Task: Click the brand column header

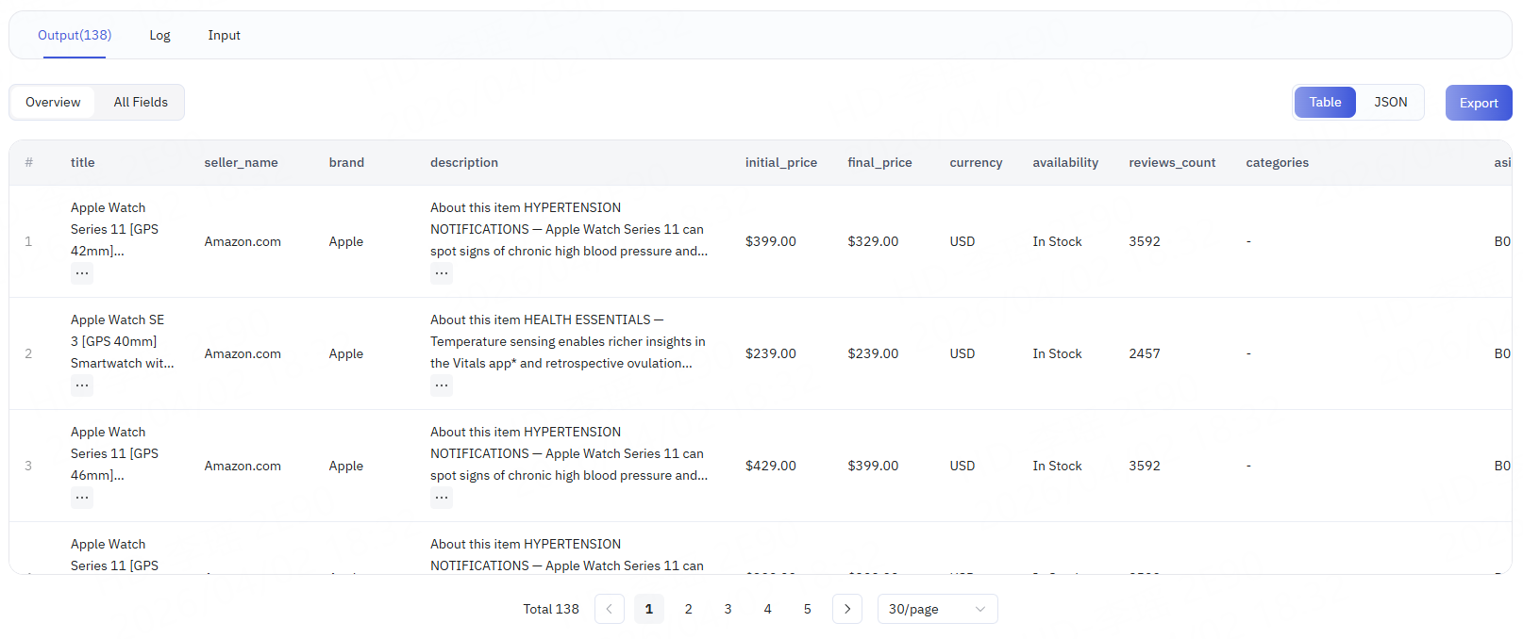Action: click(346, 162)
